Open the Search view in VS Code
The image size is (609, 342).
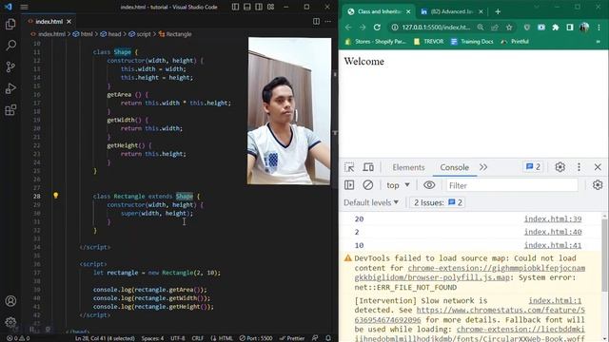10,46
